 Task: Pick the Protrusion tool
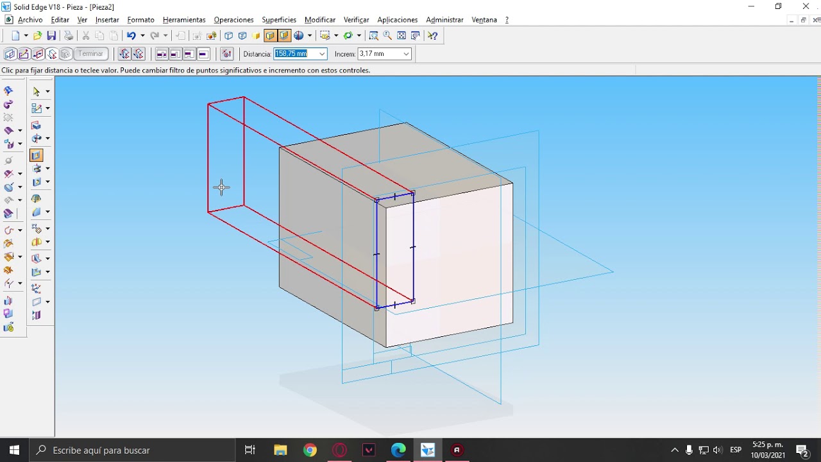click(x=36, y=125)
